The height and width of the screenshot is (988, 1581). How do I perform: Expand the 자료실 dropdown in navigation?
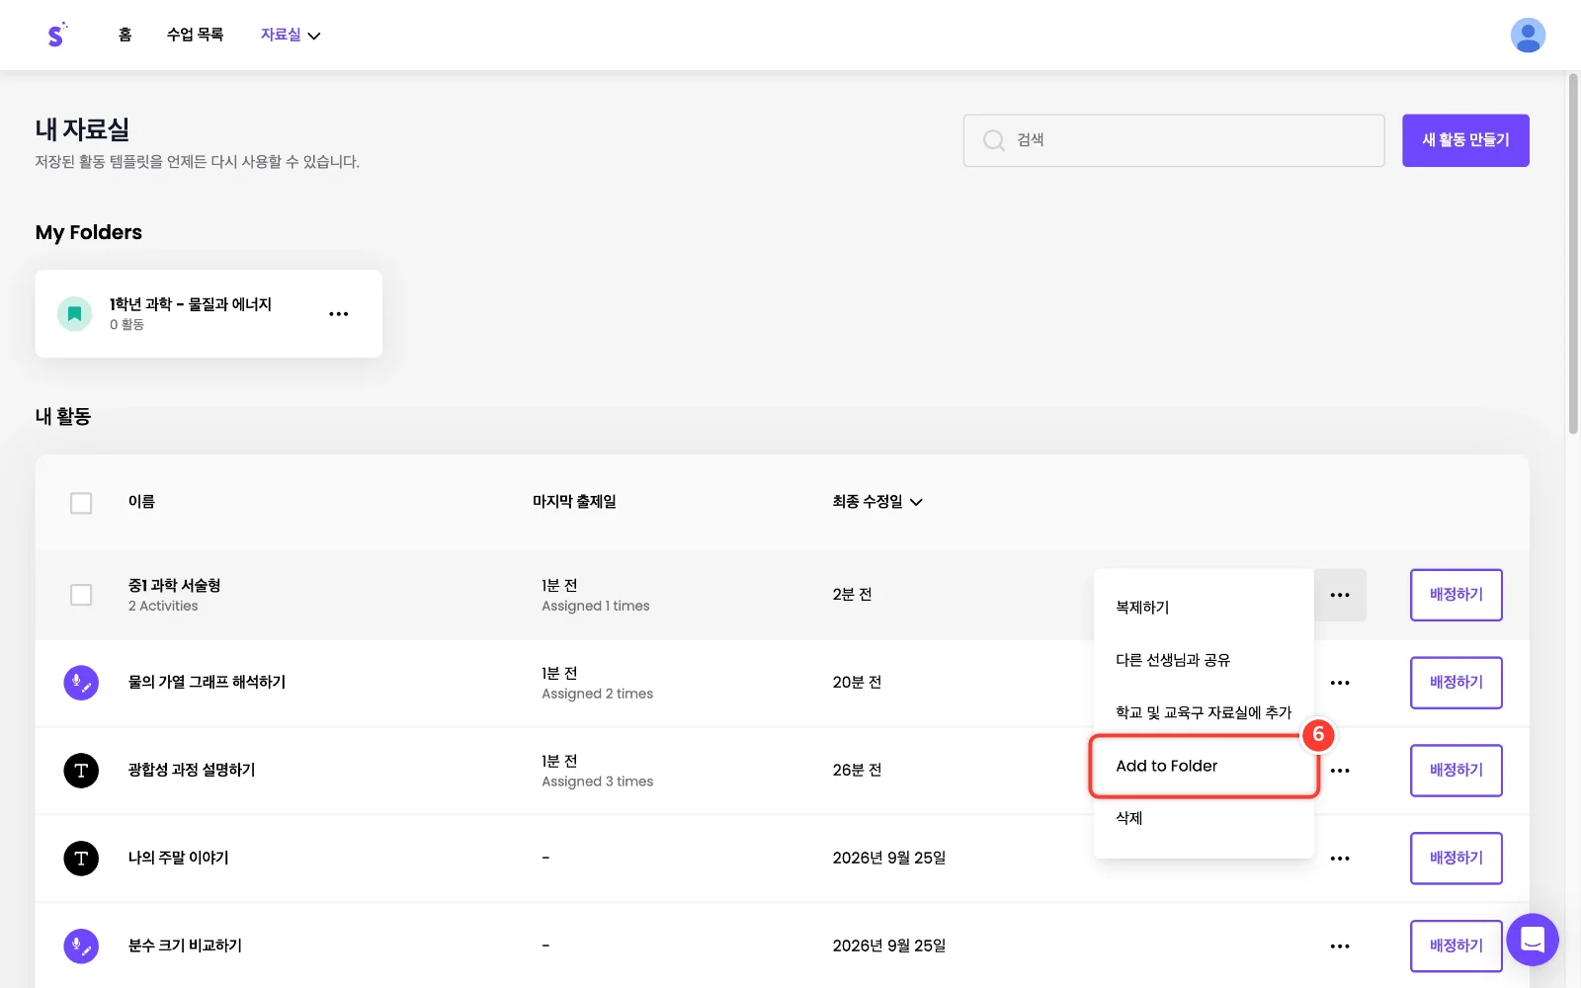pyautogui.click(x=291, y=35)
